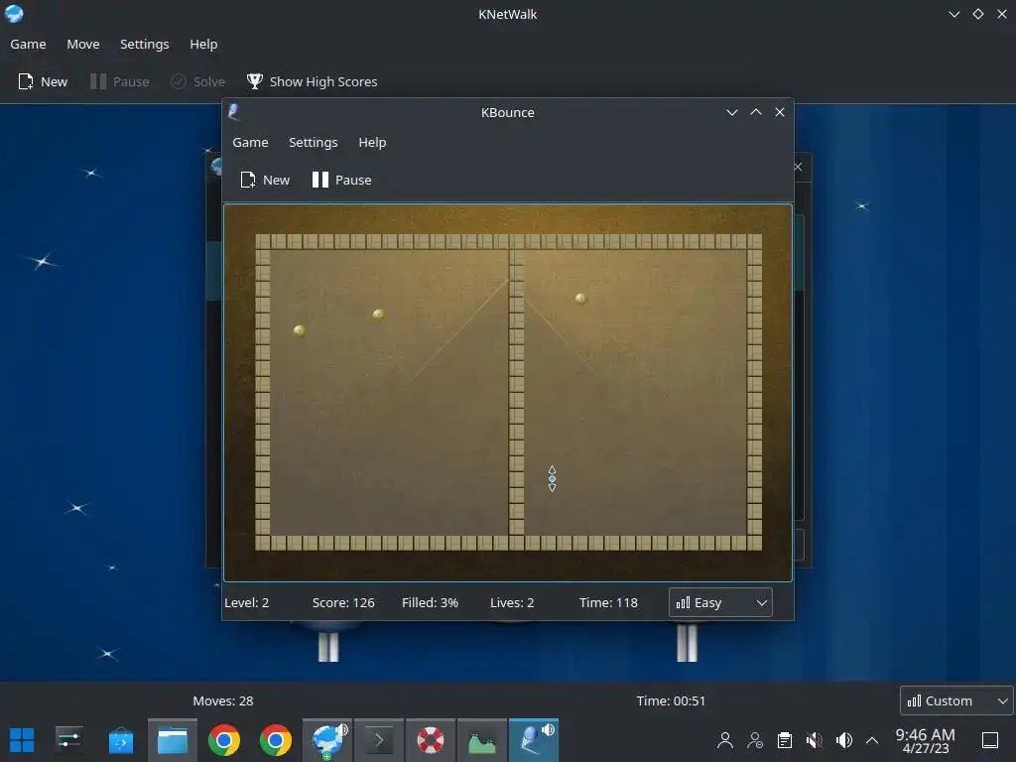This screenshot has height=762, width=1016.
Task: Click the KBounce window icon
Action: pyautogui.click(x=234, y=112)
